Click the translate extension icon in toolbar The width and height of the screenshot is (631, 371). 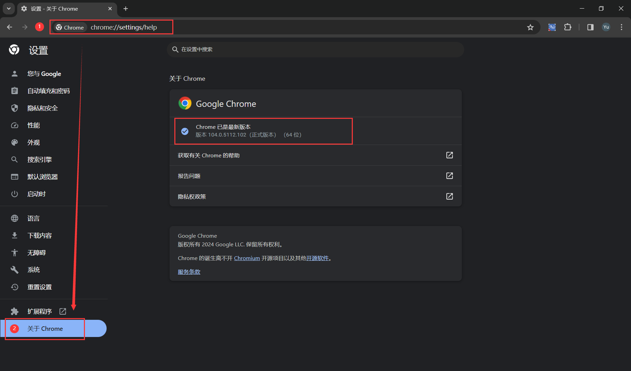(552, 27)
